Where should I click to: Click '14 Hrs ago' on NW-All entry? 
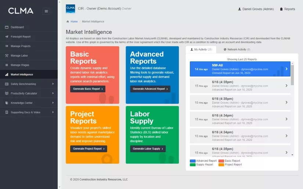tap(201, 69)
